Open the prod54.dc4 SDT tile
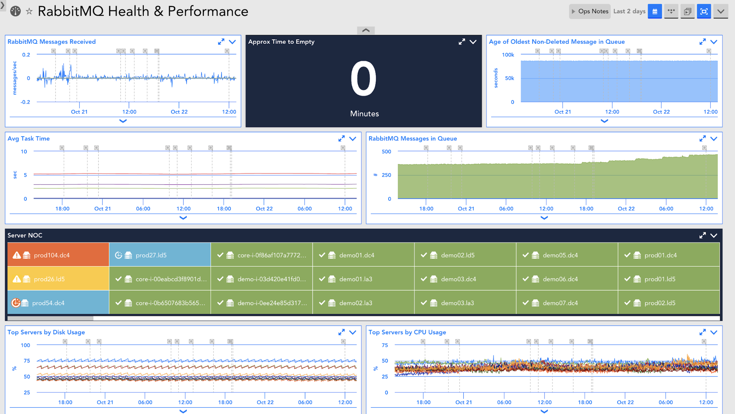This screenshot has width=735, height=414. [58, 303]
